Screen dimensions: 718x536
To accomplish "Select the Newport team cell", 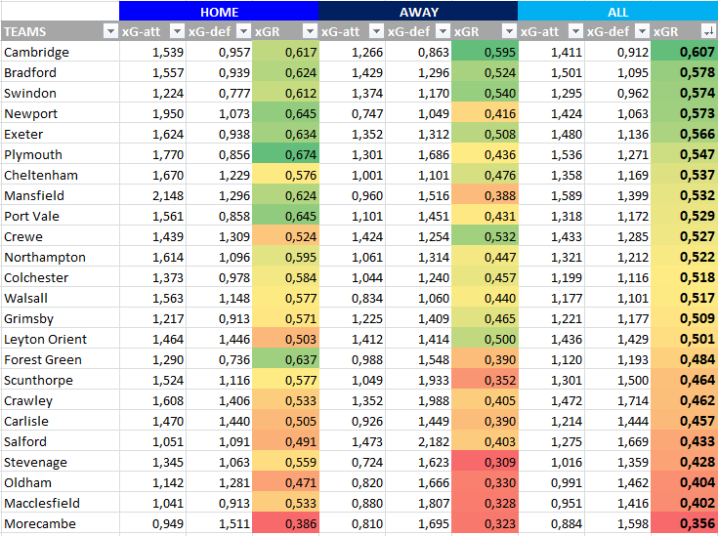I will pyautogui.click(x=60, y=113).
